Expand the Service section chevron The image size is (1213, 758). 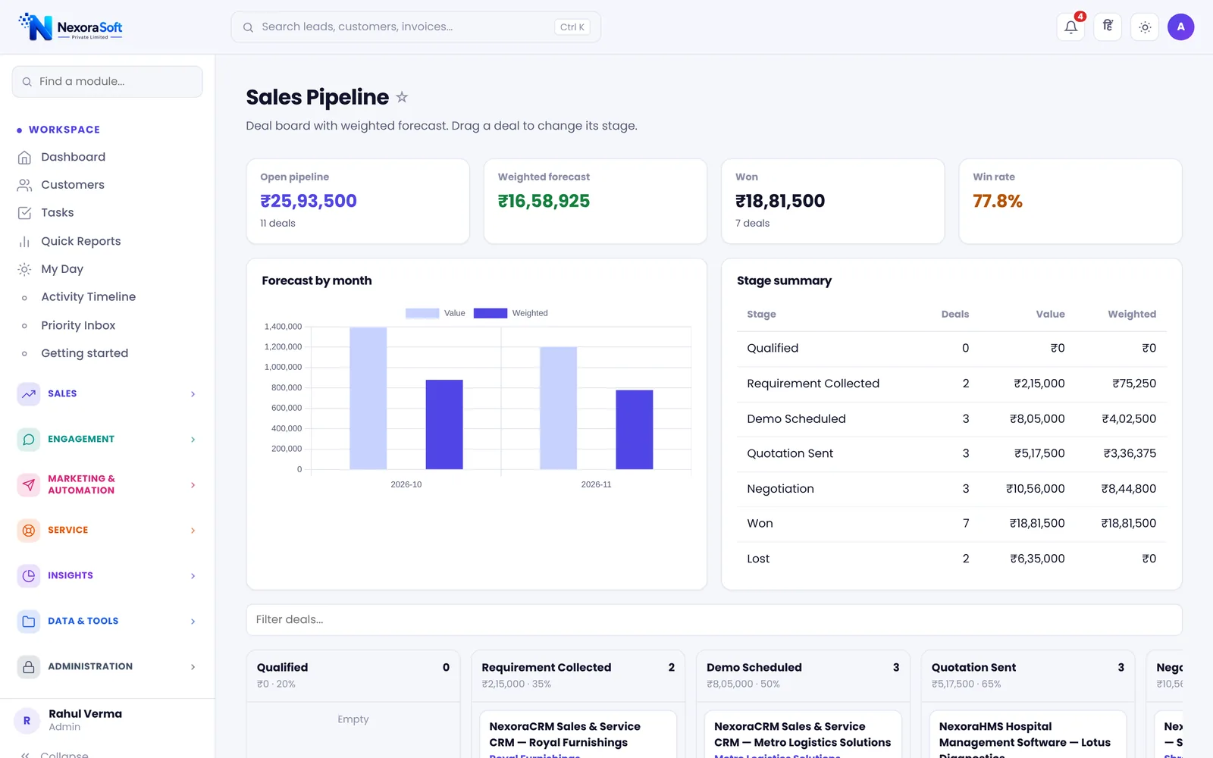click(x=193, y=531)
